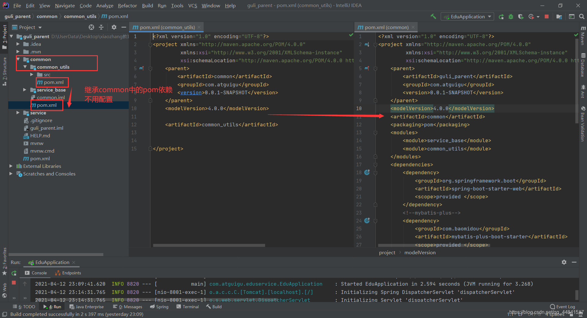Viewport: 587px width, 318px height.
Task: Switch to the Endpoints tab in Run panel
Action: click(x=68, y=273)
